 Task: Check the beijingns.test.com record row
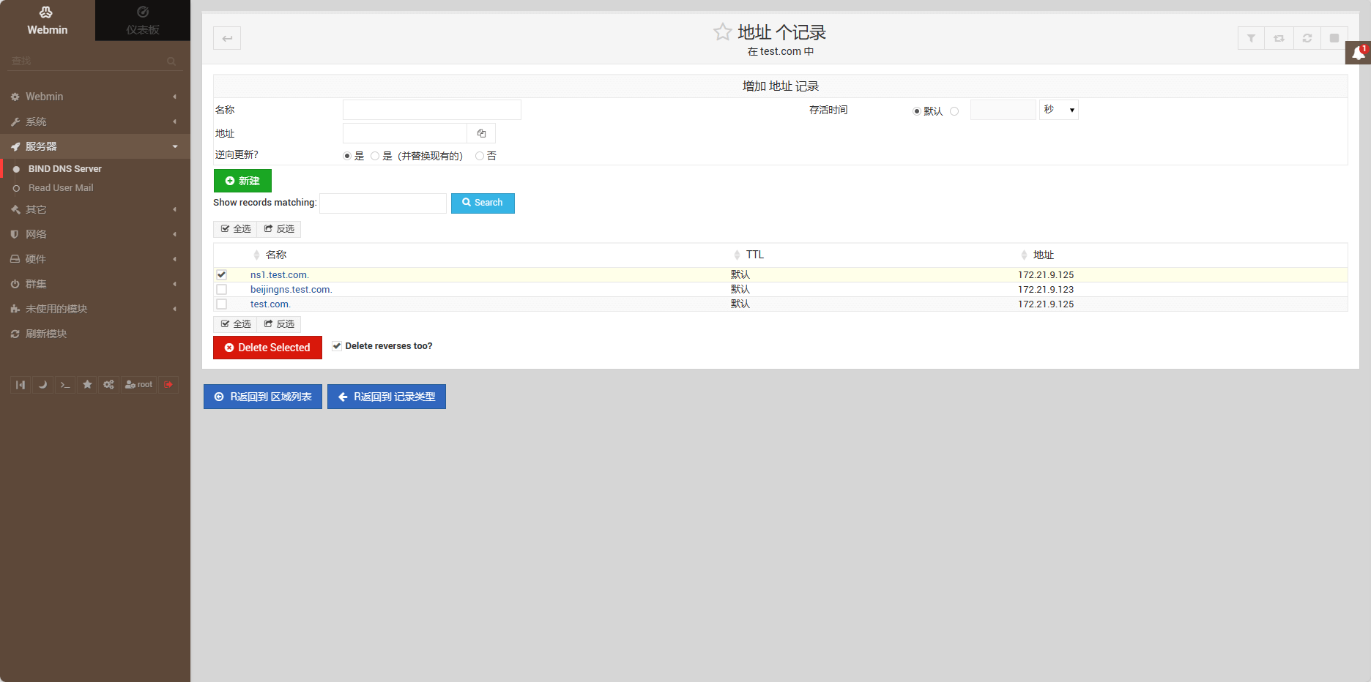click(x=222, y=289)
